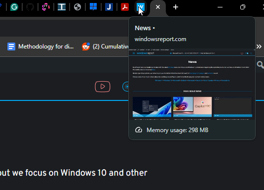The width and height of the screenshot is (264, 190).
Task: Open a new tab with plus button
Action: point(176,7)
